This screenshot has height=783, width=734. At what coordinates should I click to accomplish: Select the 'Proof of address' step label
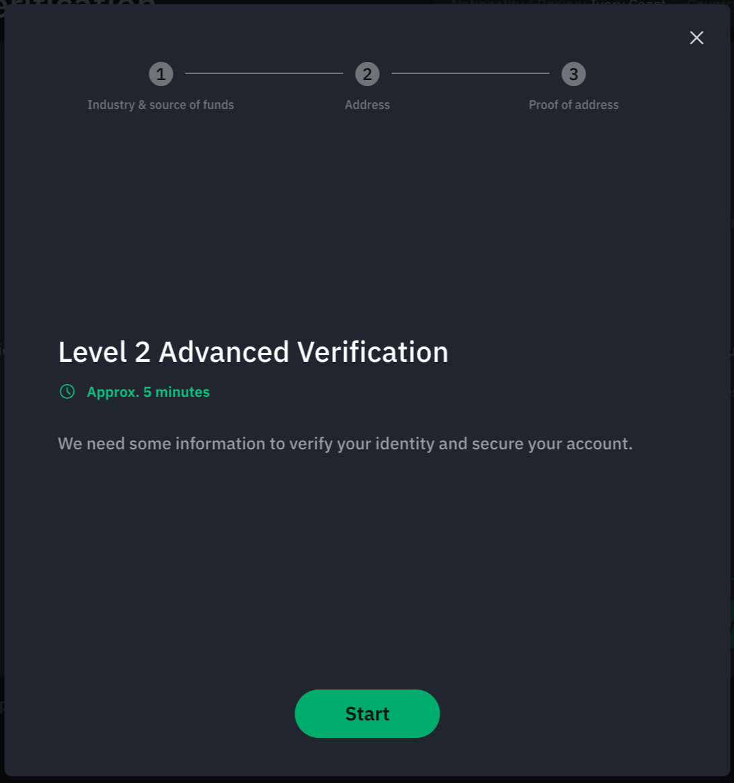point(574,105)
